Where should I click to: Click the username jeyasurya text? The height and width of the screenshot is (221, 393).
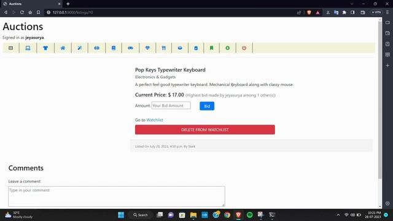click(x=34, y=37)
